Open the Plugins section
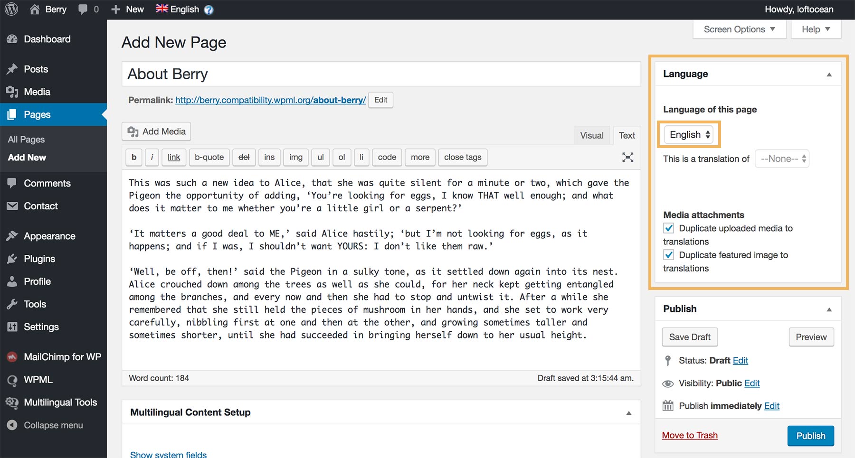Screen dimensions: 855x458 (x=39, y=259)
